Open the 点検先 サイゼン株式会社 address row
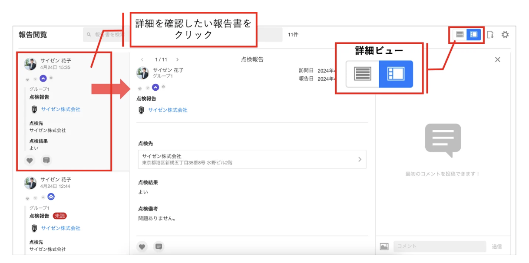Viewport: 529px width, 263px height. click(252, 159)
